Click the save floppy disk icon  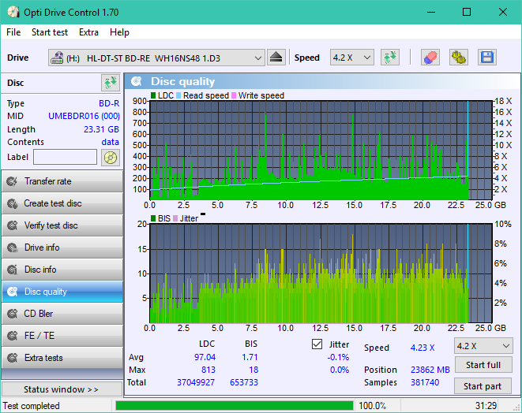click(x=486, y=58)
